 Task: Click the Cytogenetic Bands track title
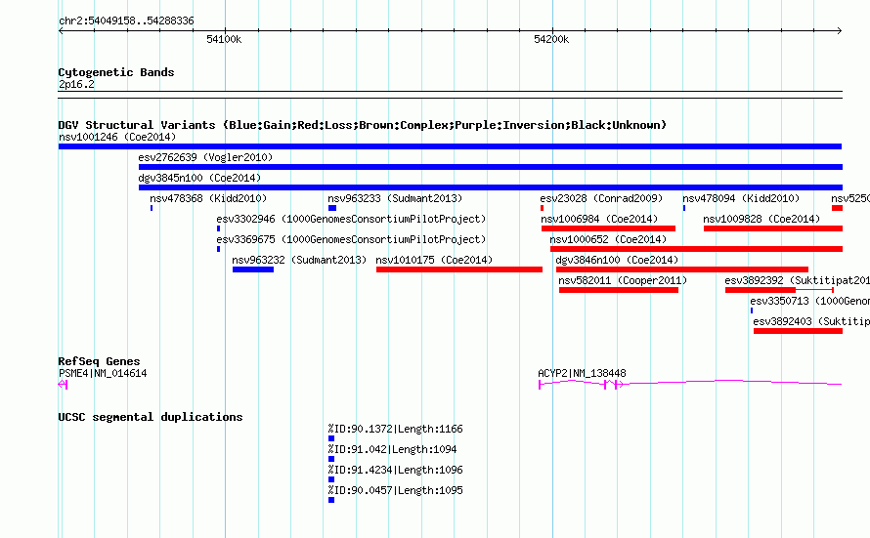(x=116, y=72)
